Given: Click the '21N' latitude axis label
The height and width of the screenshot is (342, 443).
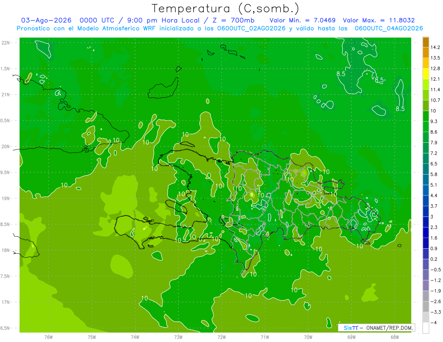Looking at the screenshot, I should [x=6, y=95].
